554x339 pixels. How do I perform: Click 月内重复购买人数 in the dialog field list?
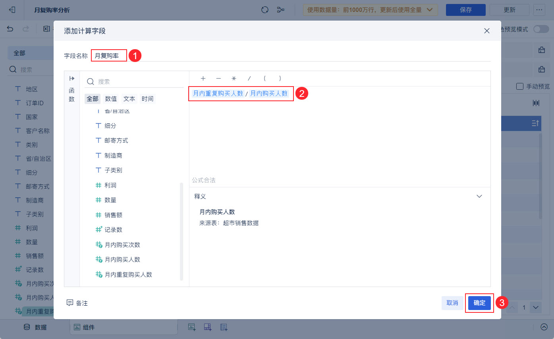point(124,275)
